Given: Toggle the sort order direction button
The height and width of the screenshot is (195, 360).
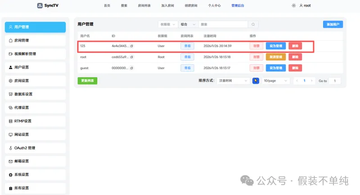Looking at the screenshot, I should coord(256,81).
